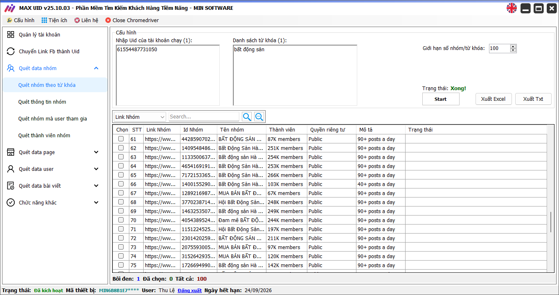Click the UK flag language icon
Viewport: 559px width, 295px height.
click(x=512, y=8)
